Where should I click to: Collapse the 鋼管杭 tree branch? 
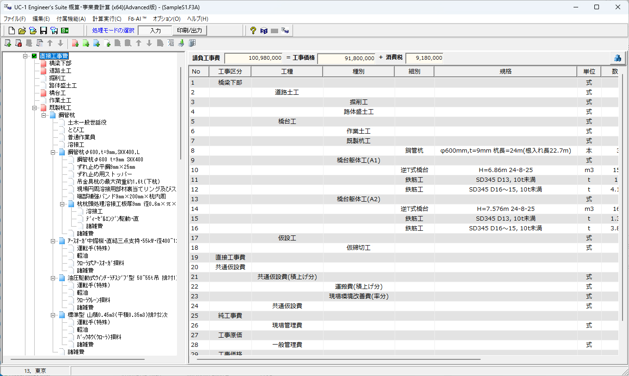(x=44, y=115)
